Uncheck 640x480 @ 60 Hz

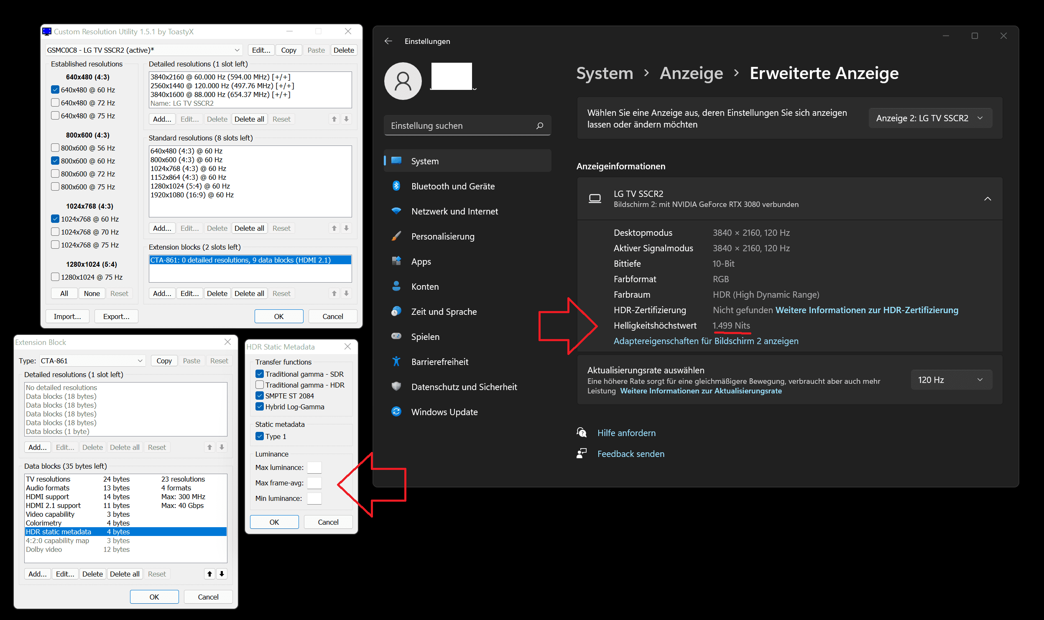[55, 89]
